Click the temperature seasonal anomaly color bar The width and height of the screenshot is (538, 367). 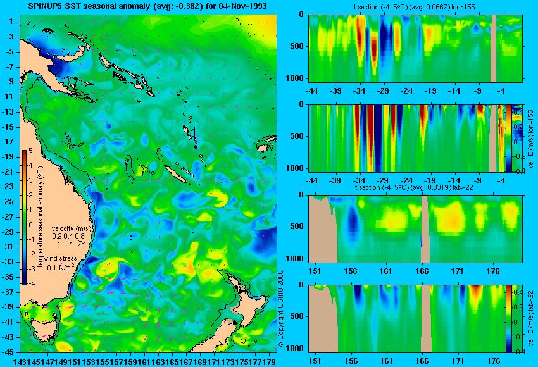coord(25,218)
